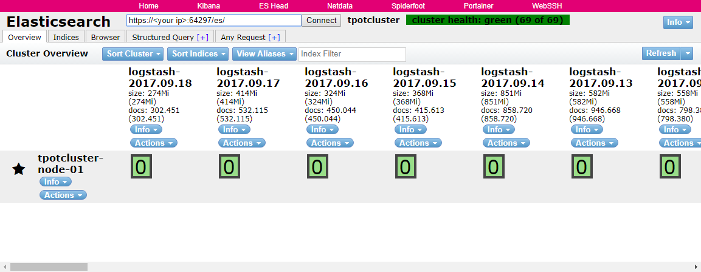
Task: Switch to the Browser tab
Action: coord(105,38)
